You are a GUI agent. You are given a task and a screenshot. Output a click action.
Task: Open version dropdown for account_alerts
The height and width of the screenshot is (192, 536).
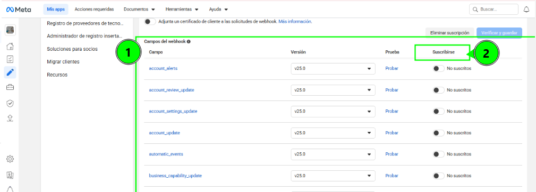pyautogui.click(x=333, y=68)
